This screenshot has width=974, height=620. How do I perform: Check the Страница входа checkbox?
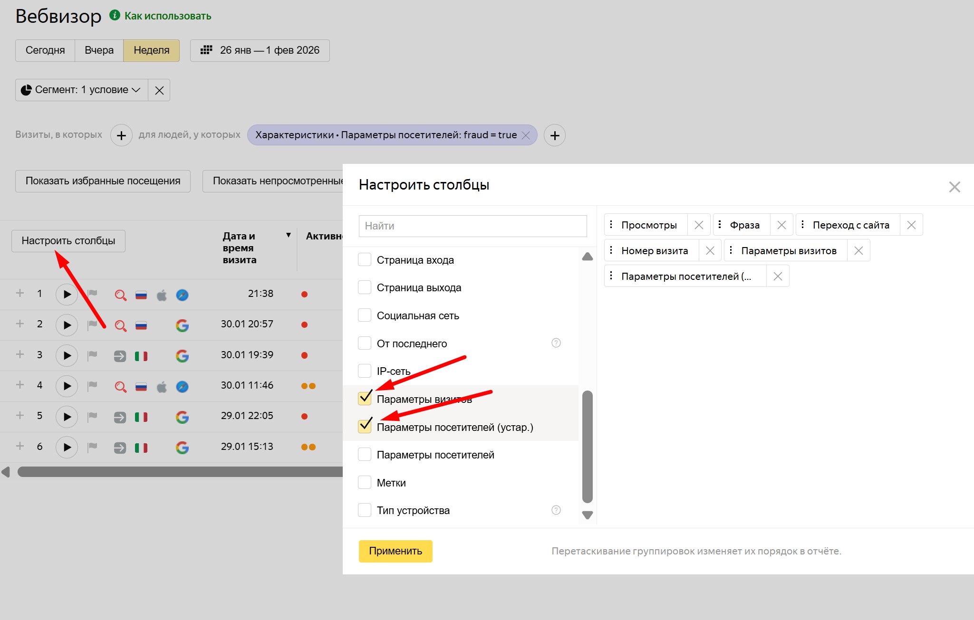tap(365, 260)
